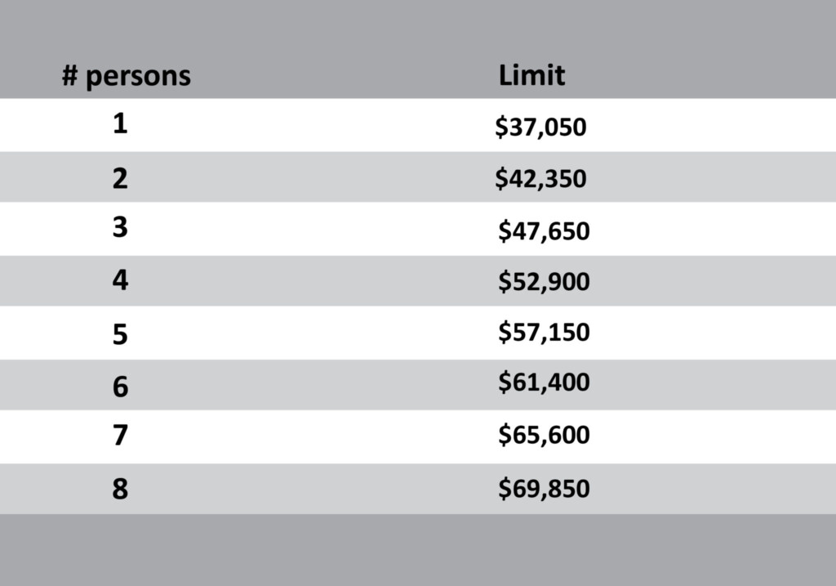Image resolution: width=836 pixels, height=586 pixels.
Task: Select the $37,050 limit cell
Action: [x=540, y=127]
